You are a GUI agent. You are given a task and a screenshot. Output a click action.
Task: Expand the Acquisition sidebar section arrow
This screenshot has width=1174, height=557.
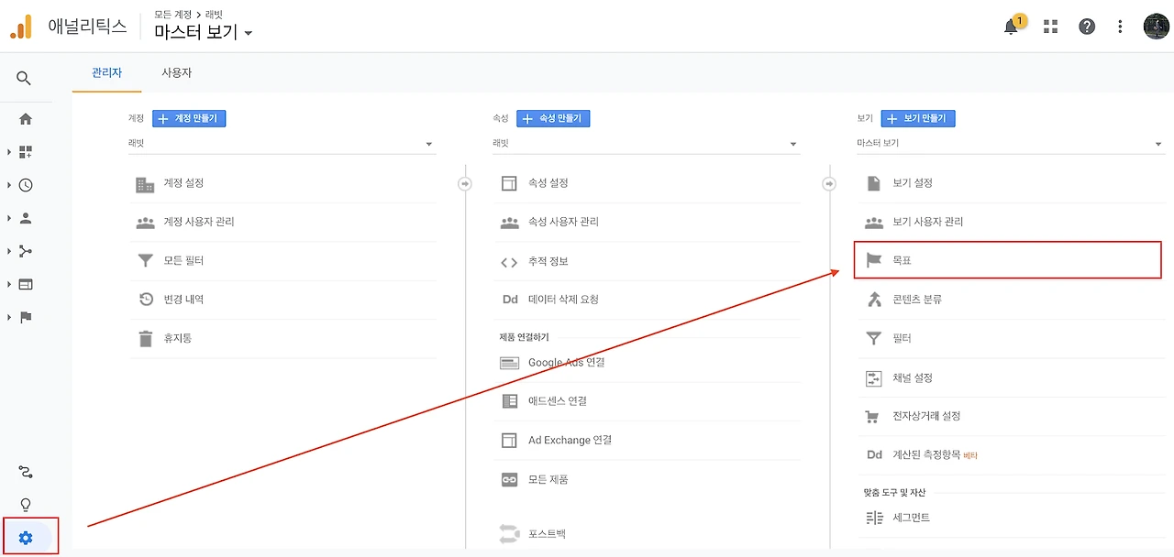tap(9, 251)
